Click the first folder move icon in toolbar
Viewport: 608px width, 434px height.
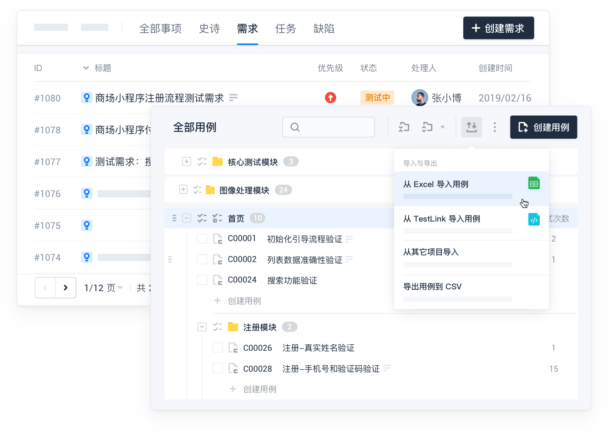(404, 127)
